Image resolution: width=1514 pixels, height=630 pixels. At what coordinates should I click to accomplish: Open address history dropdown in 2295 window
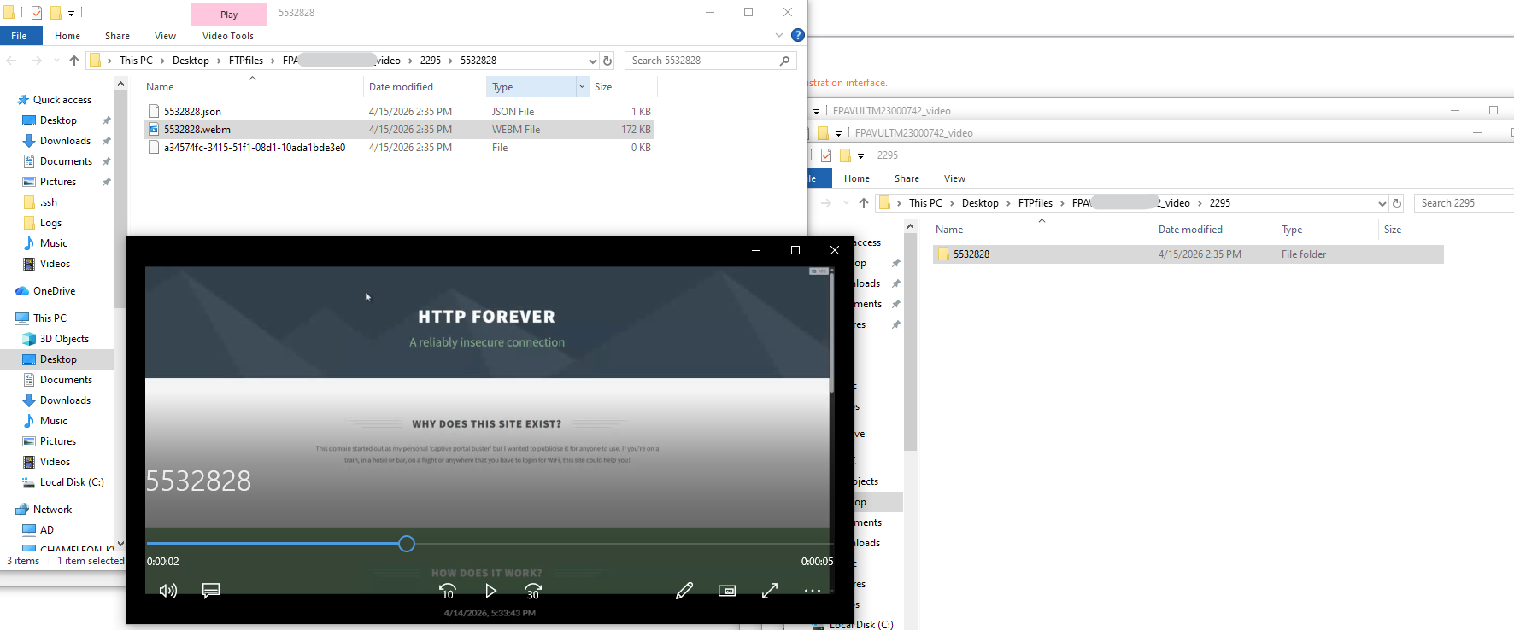click(1382, 203)
